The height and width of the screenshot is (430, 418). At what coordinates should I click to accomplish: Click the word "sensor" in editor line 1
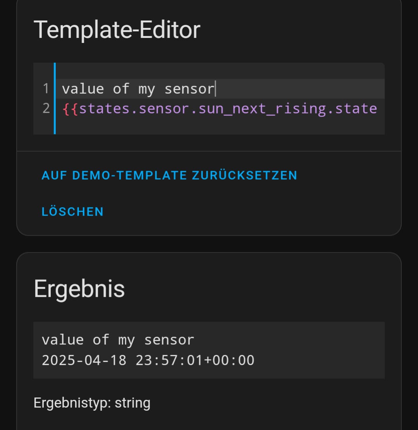pyautogui.click(x=189, y=89)
